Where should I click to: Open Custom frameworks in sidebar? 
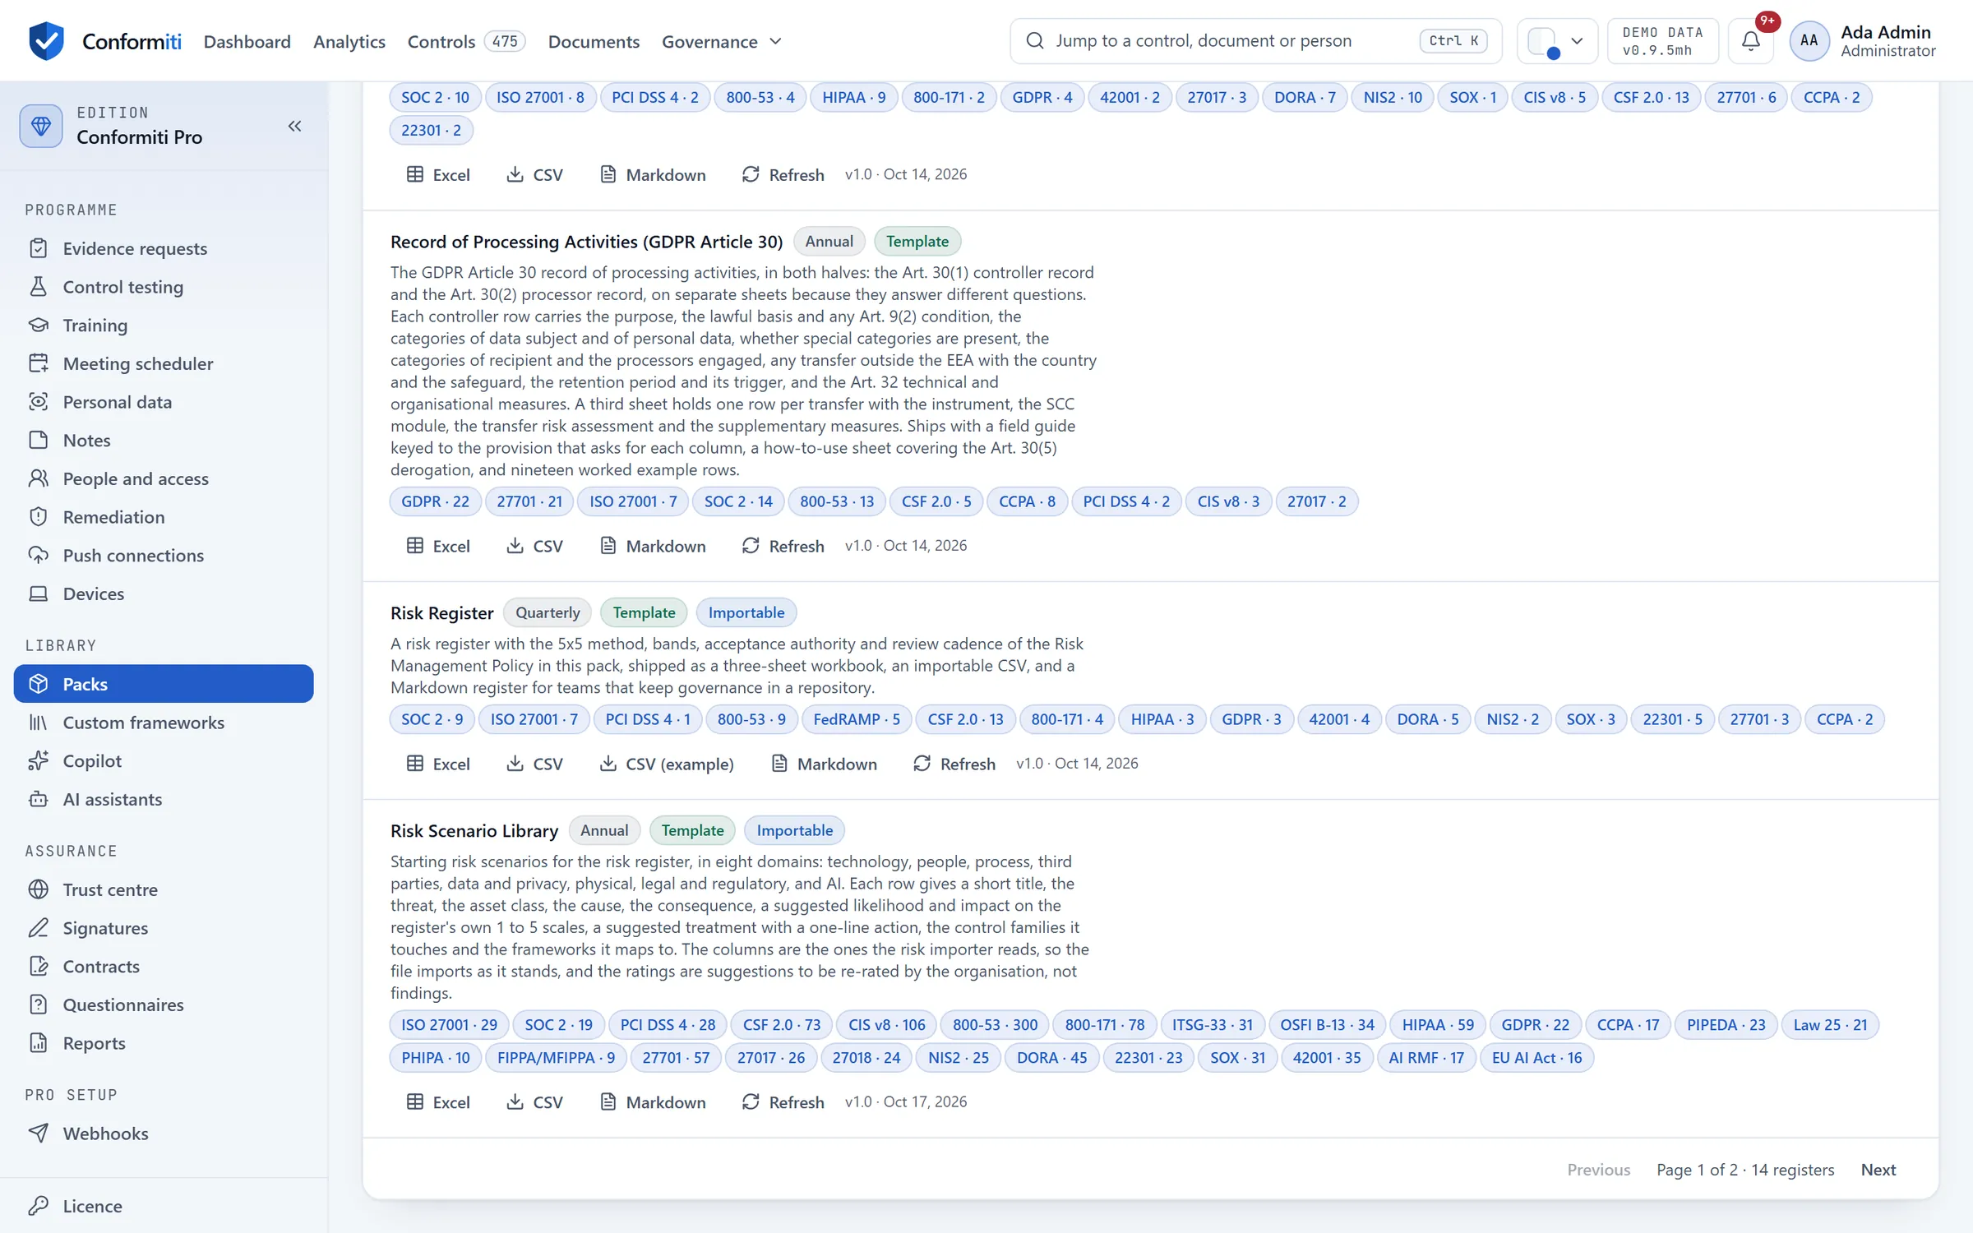click(164, 723)
